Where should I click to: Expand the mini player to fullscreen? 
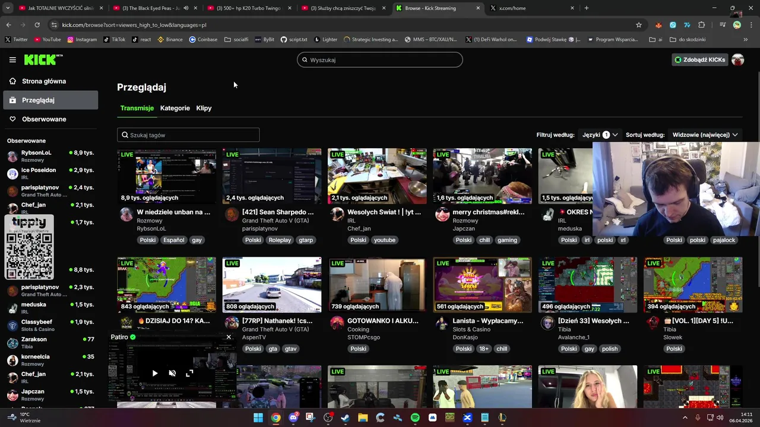(x=189, y=373)
